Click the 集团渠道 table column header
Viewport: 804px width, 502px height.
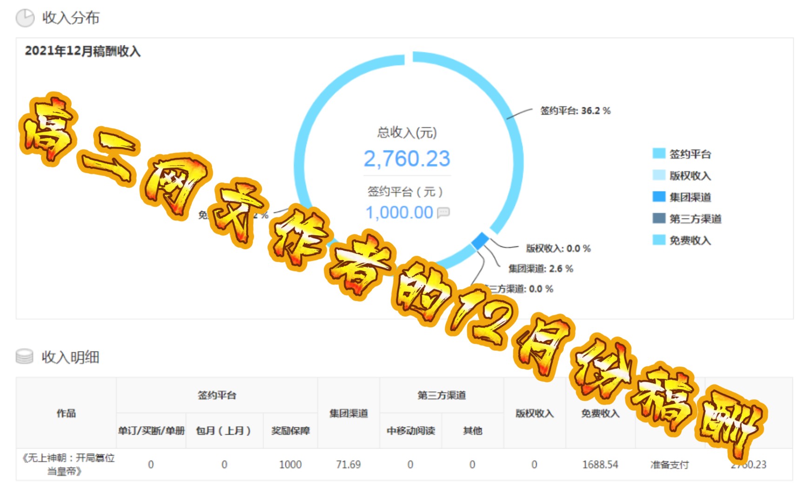click(348, 413)
